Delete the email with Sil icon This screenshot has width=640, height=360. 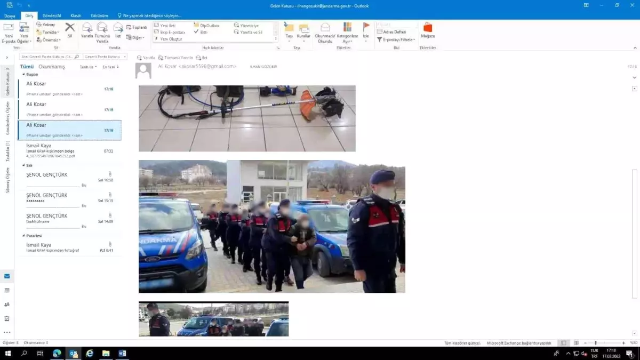tap(70, 30)
